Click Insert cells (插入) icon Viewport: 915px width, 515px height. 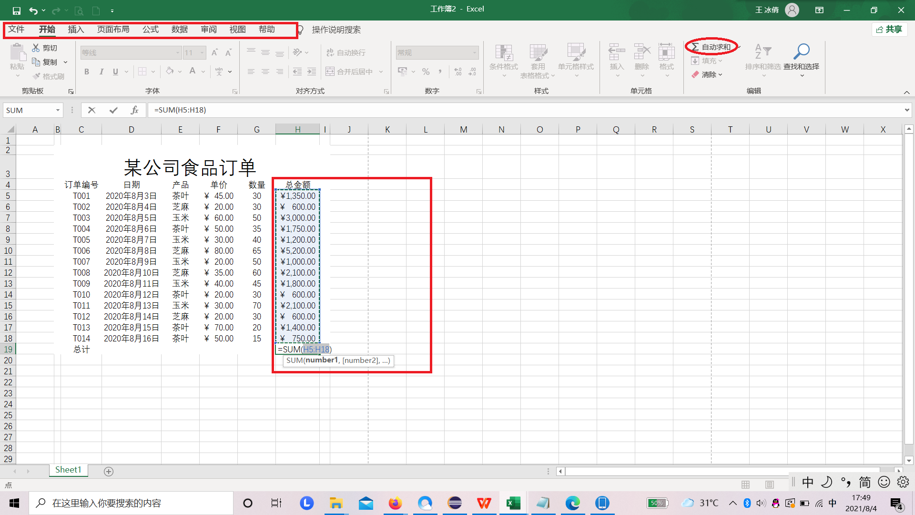point(617,51)
